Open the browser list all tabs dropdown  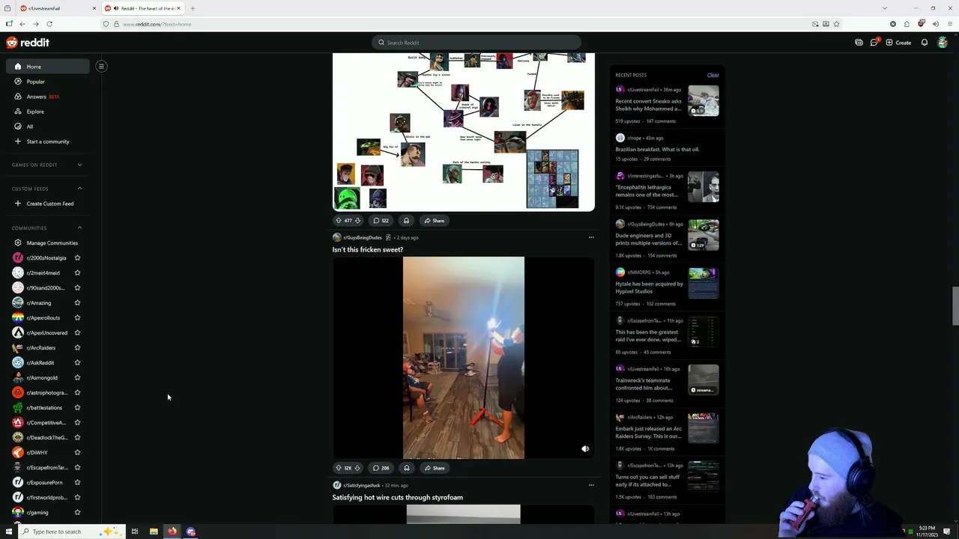(885, 8)
